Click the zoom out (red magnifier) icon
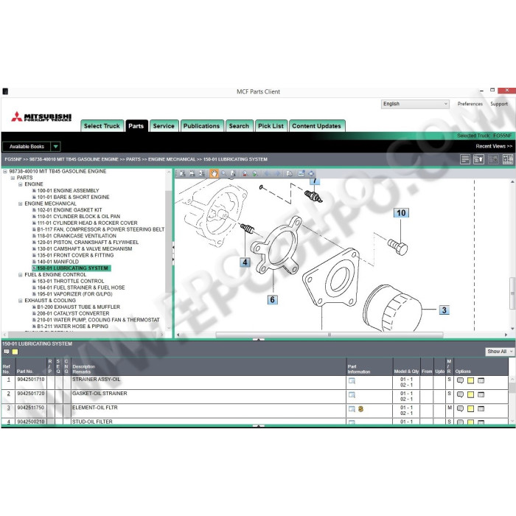Screen dimensions: 516x516 coord(245,173)
